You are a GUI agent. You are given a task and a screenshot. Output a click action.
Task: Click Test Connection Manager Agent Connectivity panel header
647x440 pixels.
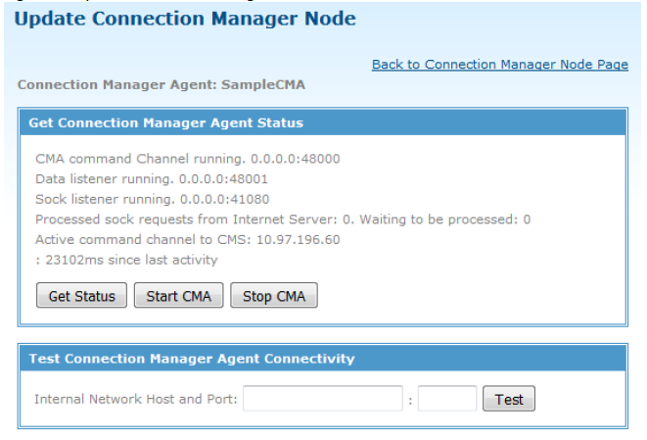point(323,359)
